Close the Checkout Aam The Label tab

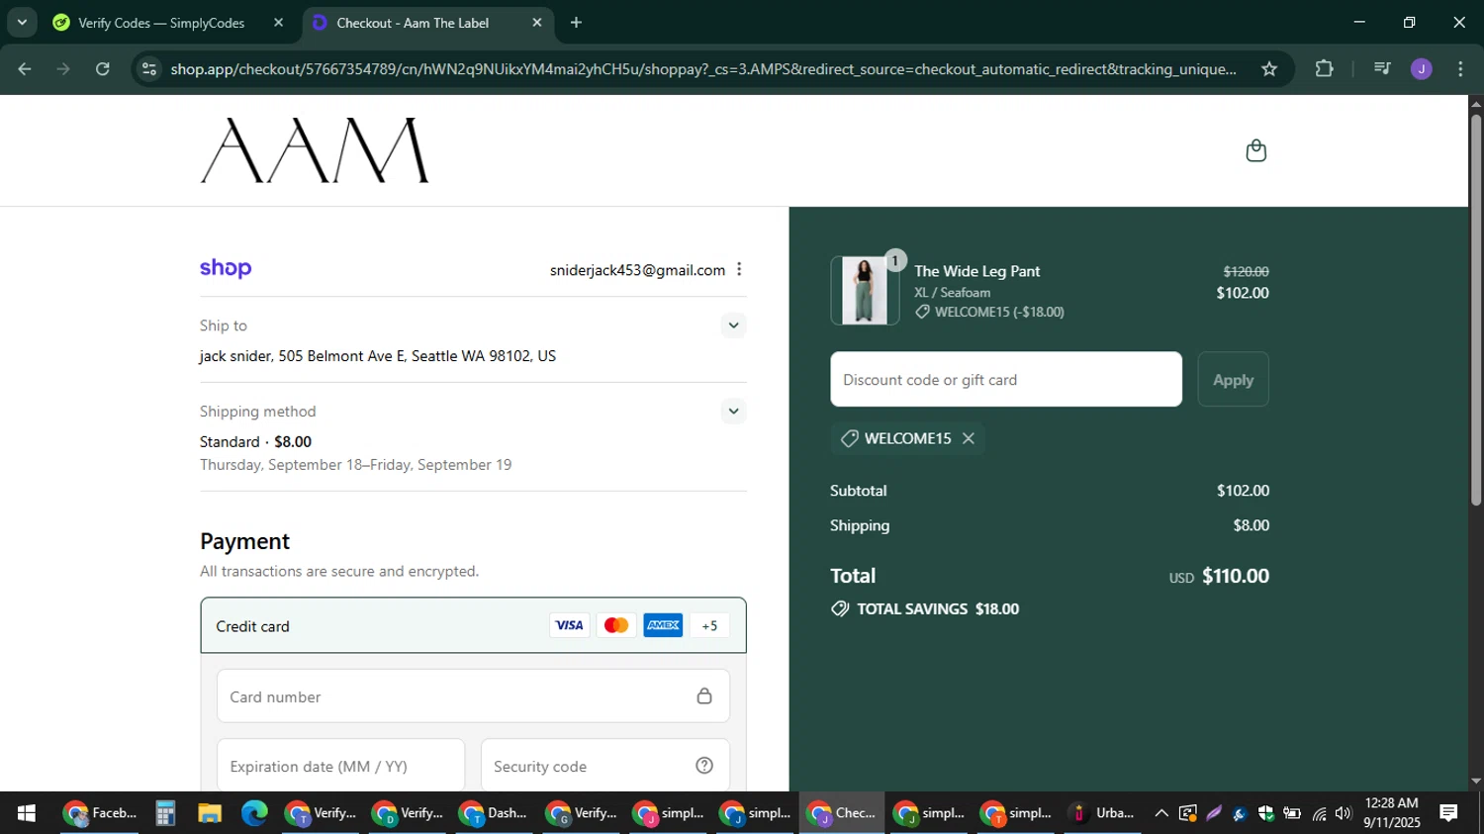click(537, 22)
